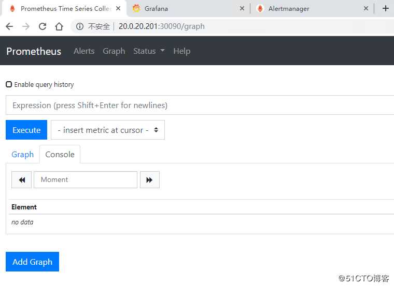Click the Element column header
Viewport: 394px width, 287px height.
point(24,207)
